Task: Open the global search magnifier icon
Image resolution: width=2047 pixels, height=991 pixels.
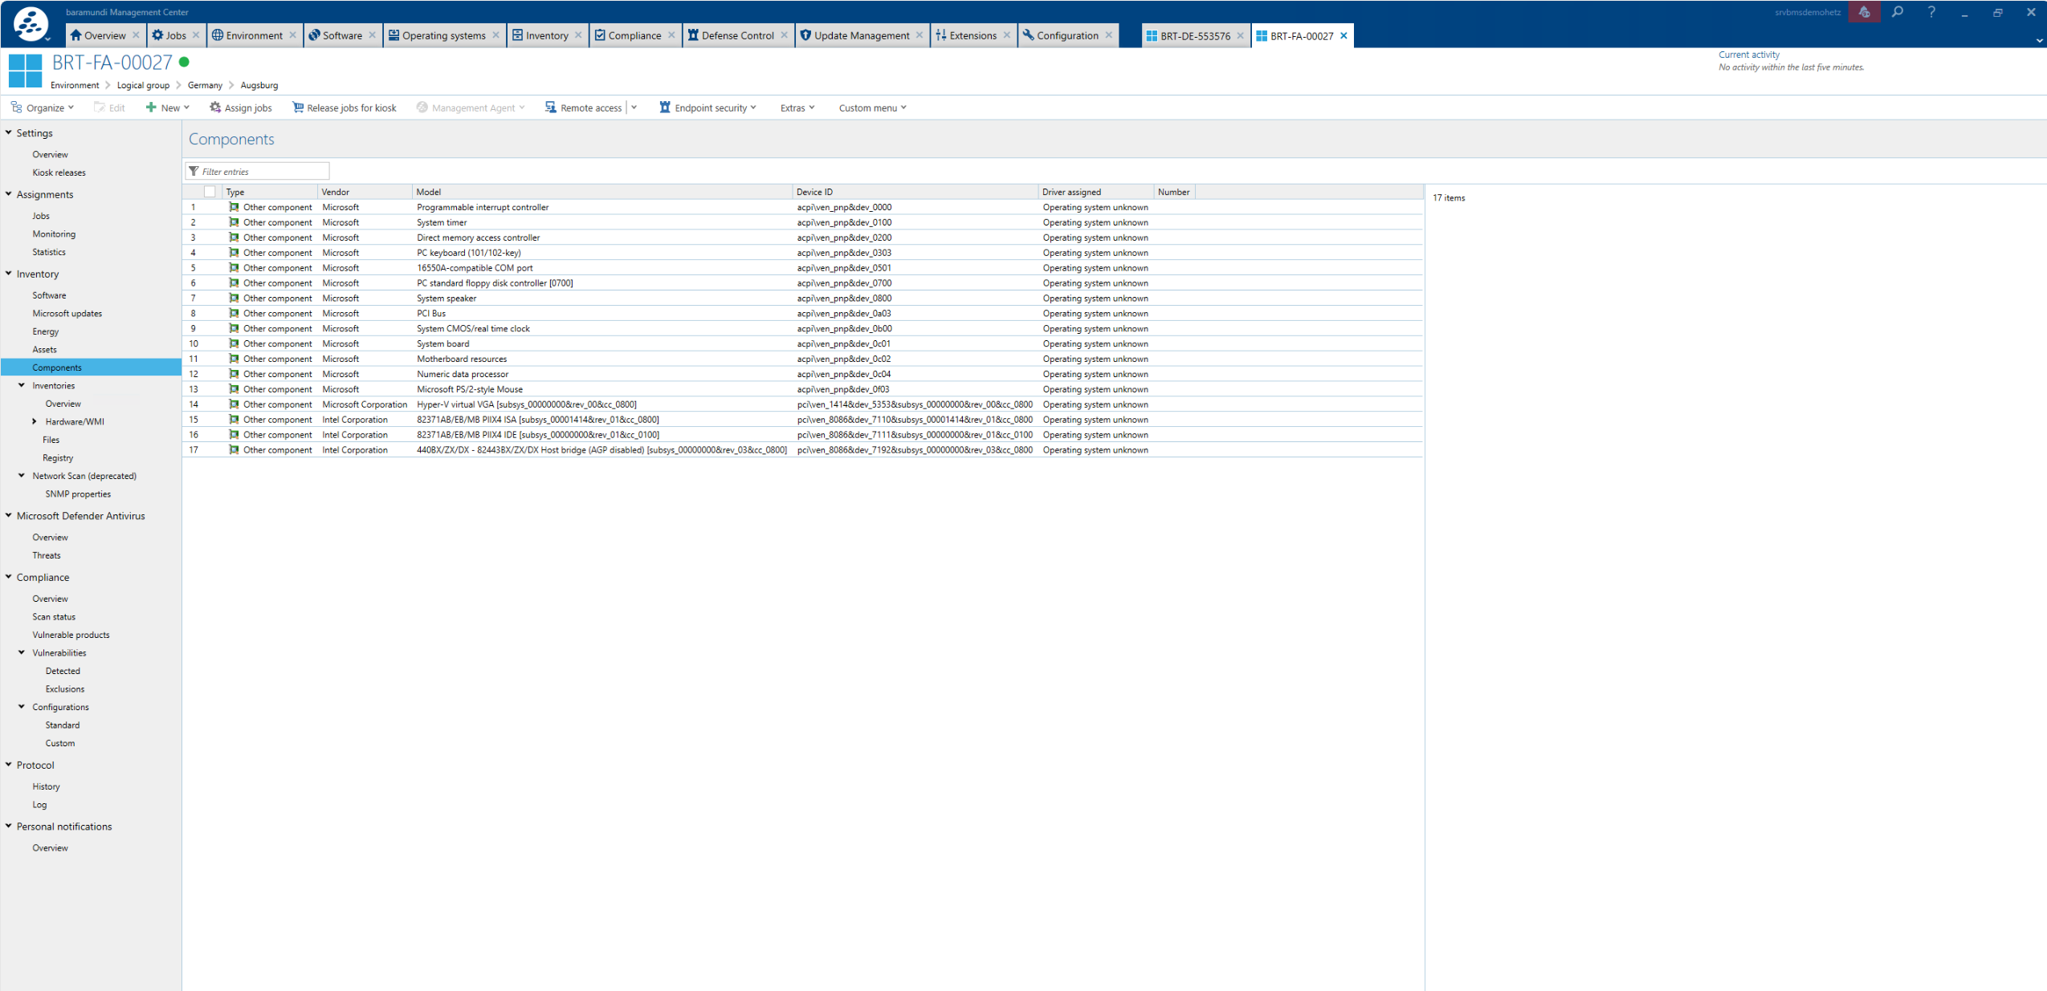Action: pyautogui.click(x=1897, y=12)
